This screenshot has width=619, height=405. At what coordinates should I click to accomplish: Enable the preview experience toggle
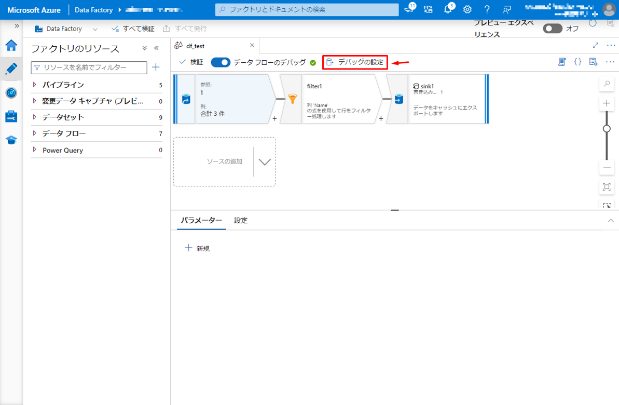(552, 29)
